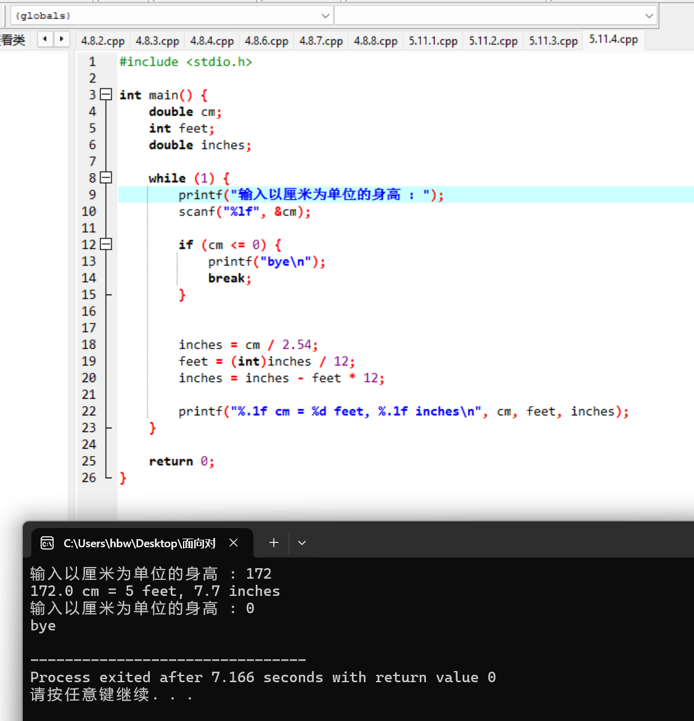Click the 'double cm;' declaration
The image size is (694, 721).
[185, 112]
